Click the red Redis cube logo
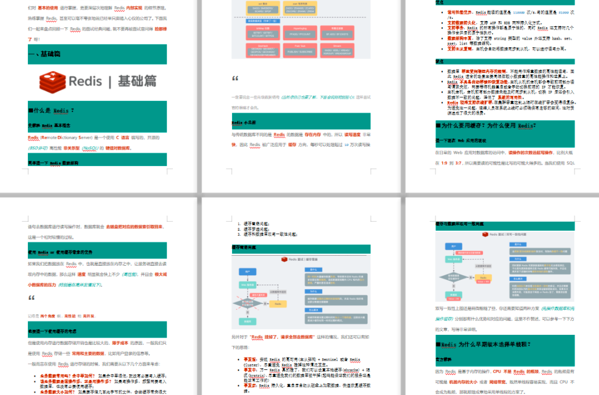599x395 pixels. (52, 82)
